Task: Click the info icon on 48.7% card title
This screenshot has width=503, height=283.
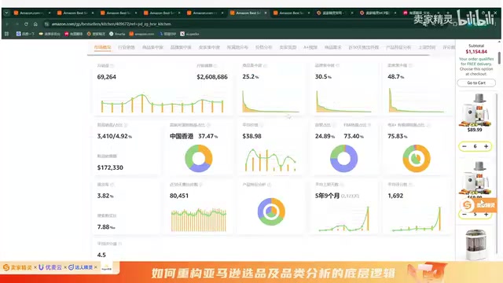Action: [410, 65]
